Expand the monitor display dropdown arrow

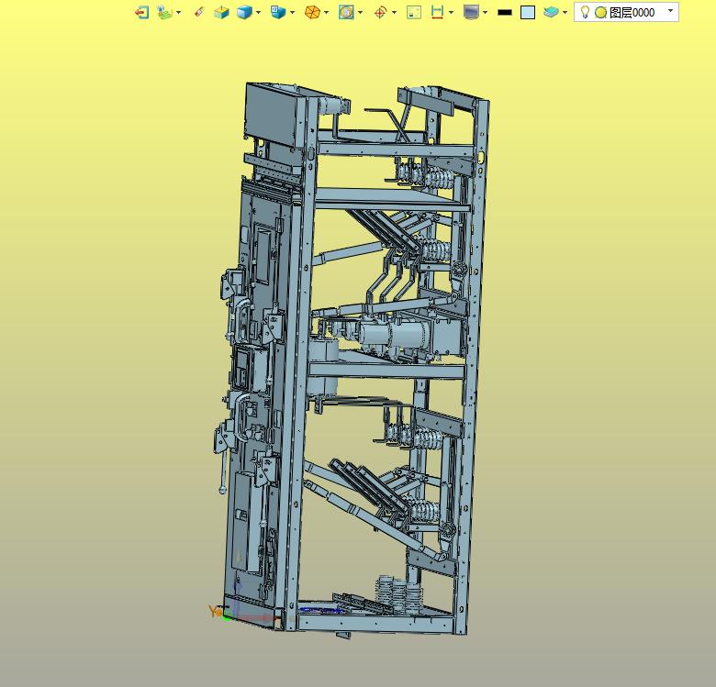click(x=485, y=12)
